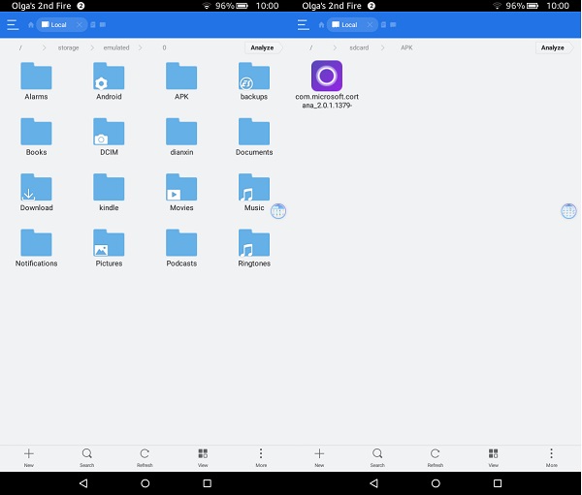The width and height of the screenshot is (582, 495).
Task: Open the Notifications folder
Action: click(x=36, y=248)
